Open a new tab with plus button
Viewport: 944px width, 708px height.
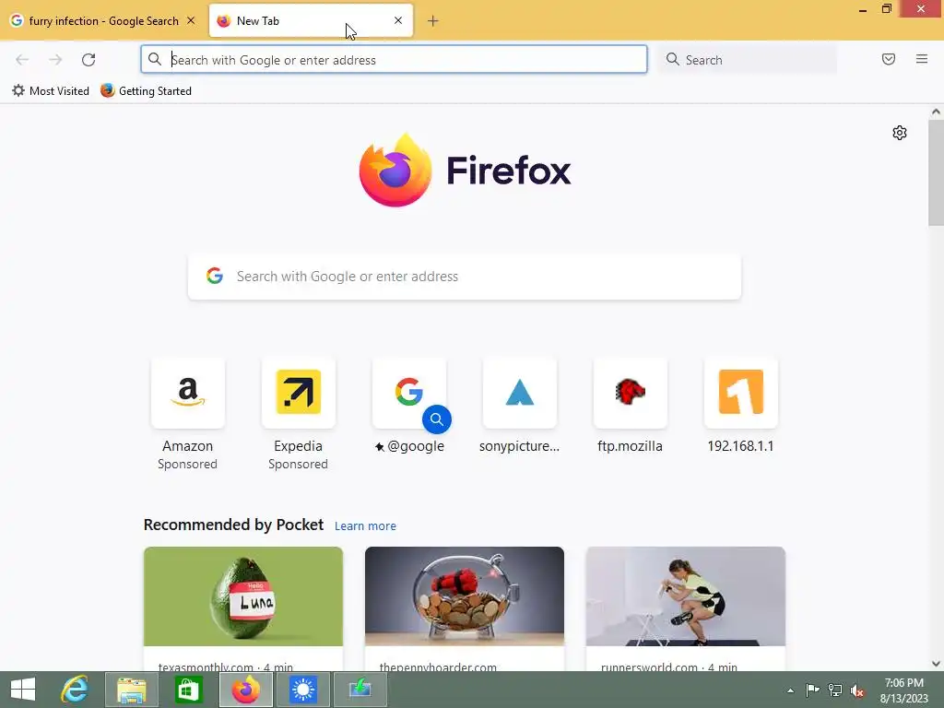point(433,21)
